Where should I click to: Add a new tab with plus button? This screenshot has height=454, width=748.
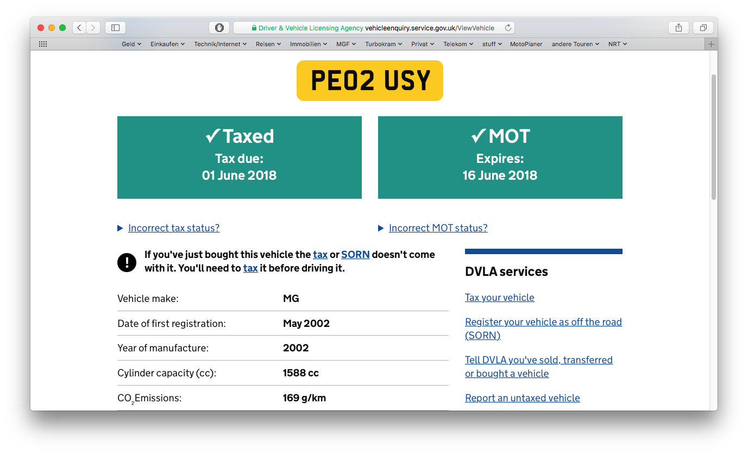point(711,44)
